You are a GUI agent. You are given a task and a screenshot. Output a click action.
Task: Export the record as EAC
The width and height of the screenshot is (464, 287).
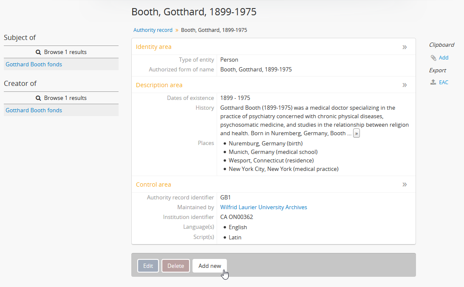[x=444, y=82]
